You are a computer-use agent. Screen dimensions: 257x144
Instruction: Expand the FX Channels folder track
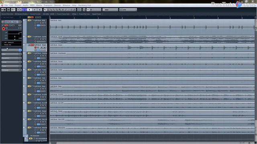pyautogui.click(x=27, y=136)
